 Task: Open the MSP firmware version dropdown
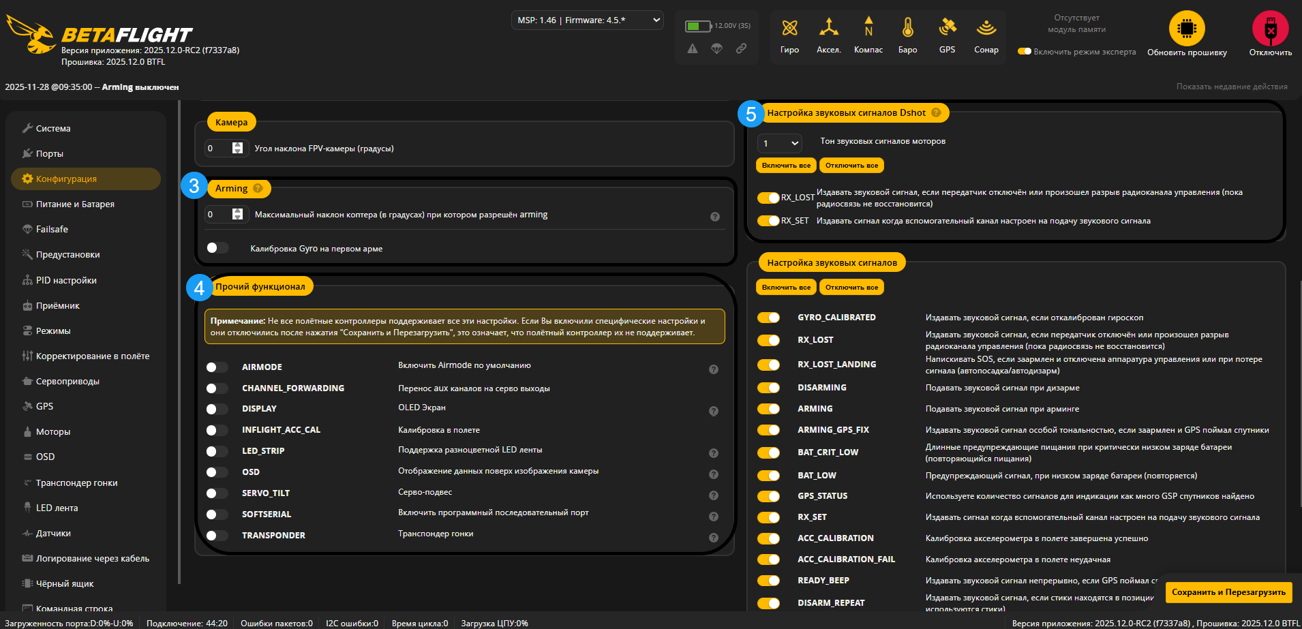coord(587,20)
